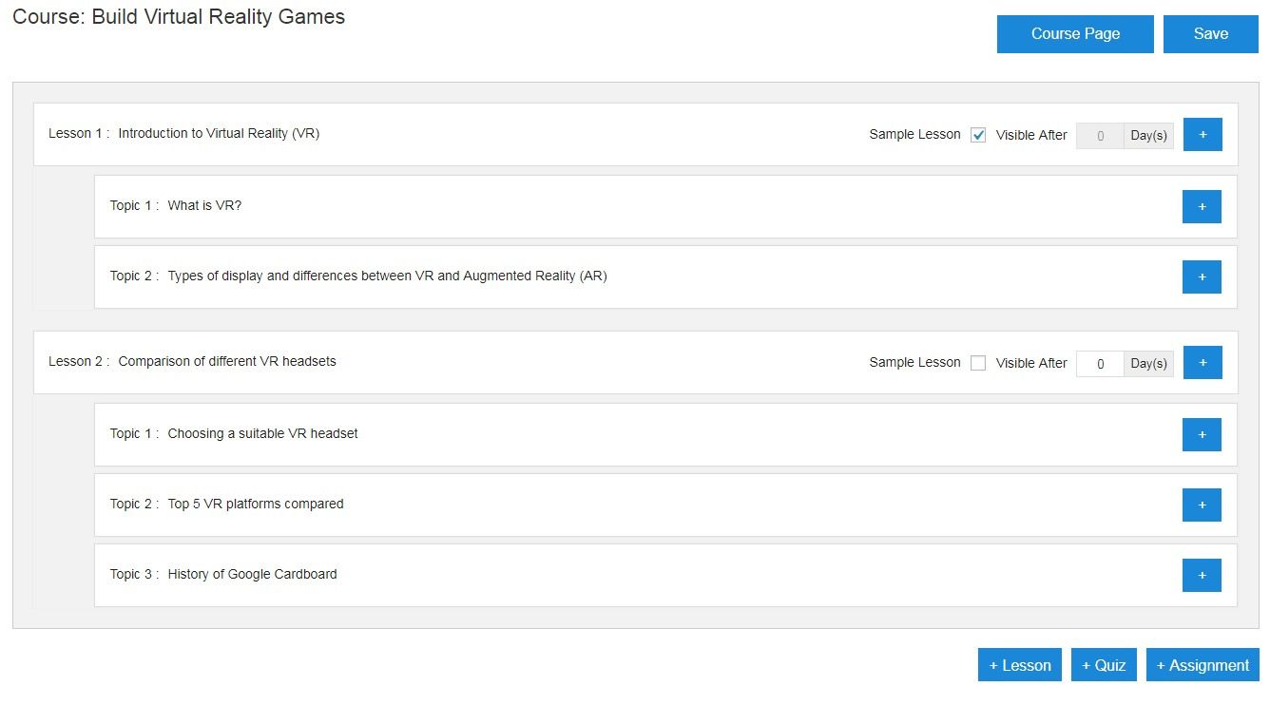Click plus icon for Choosing a suitable VR headset
1270x705 pixels.
click(x=1202, y=434)
